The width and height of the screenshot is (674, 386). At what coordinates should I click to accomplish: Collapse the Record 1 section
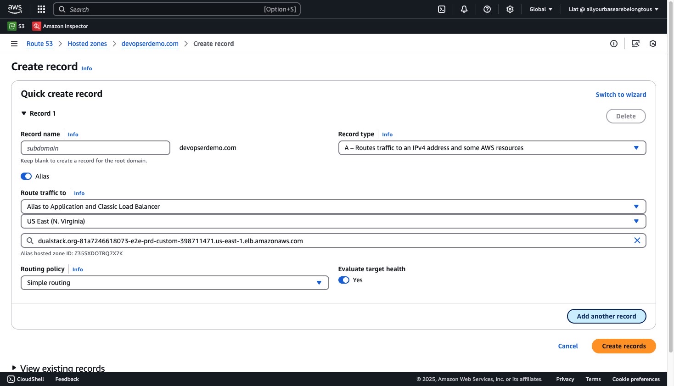[39, 113]
